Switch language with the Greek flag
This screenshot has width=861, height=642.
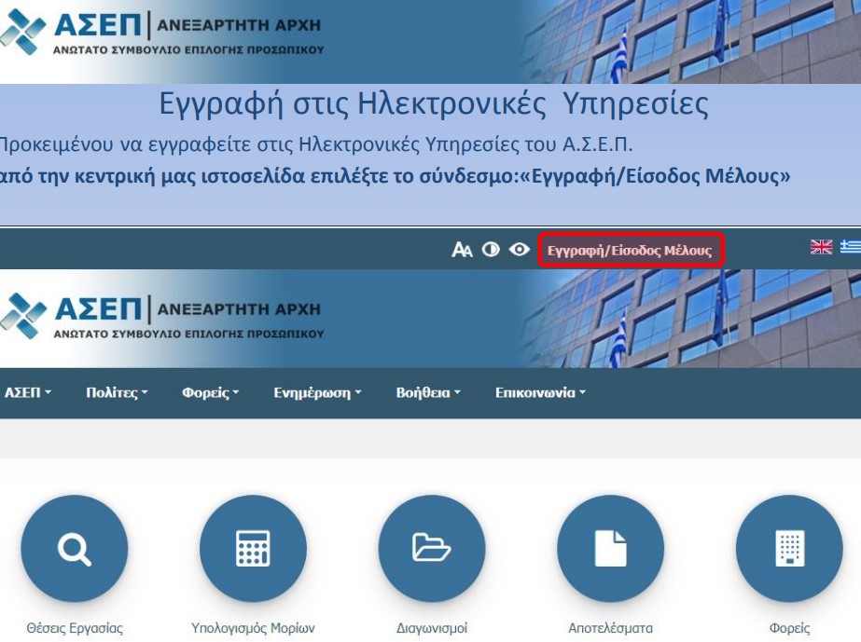(850, 247)
